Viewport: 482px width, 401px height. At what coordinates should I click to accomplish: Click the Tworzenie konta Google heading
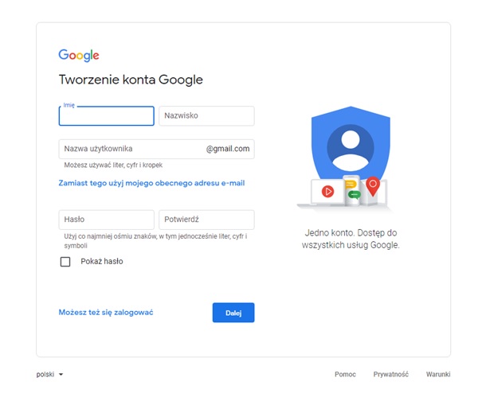[x=131, y=80]
